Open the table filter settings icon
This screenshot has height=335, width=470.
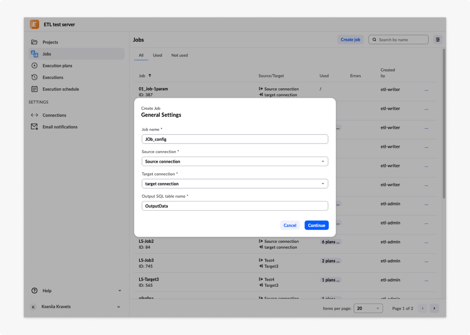438,40
